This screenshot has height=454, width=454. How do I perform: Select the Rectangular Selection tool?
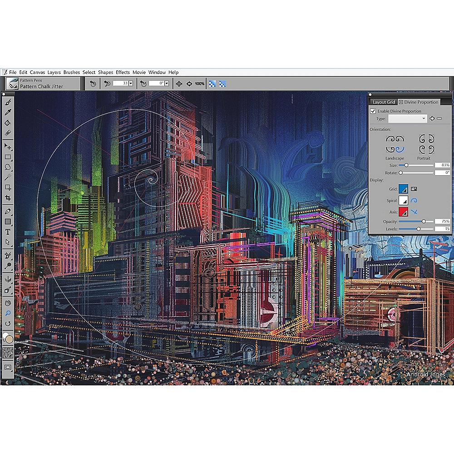[8, 157]
